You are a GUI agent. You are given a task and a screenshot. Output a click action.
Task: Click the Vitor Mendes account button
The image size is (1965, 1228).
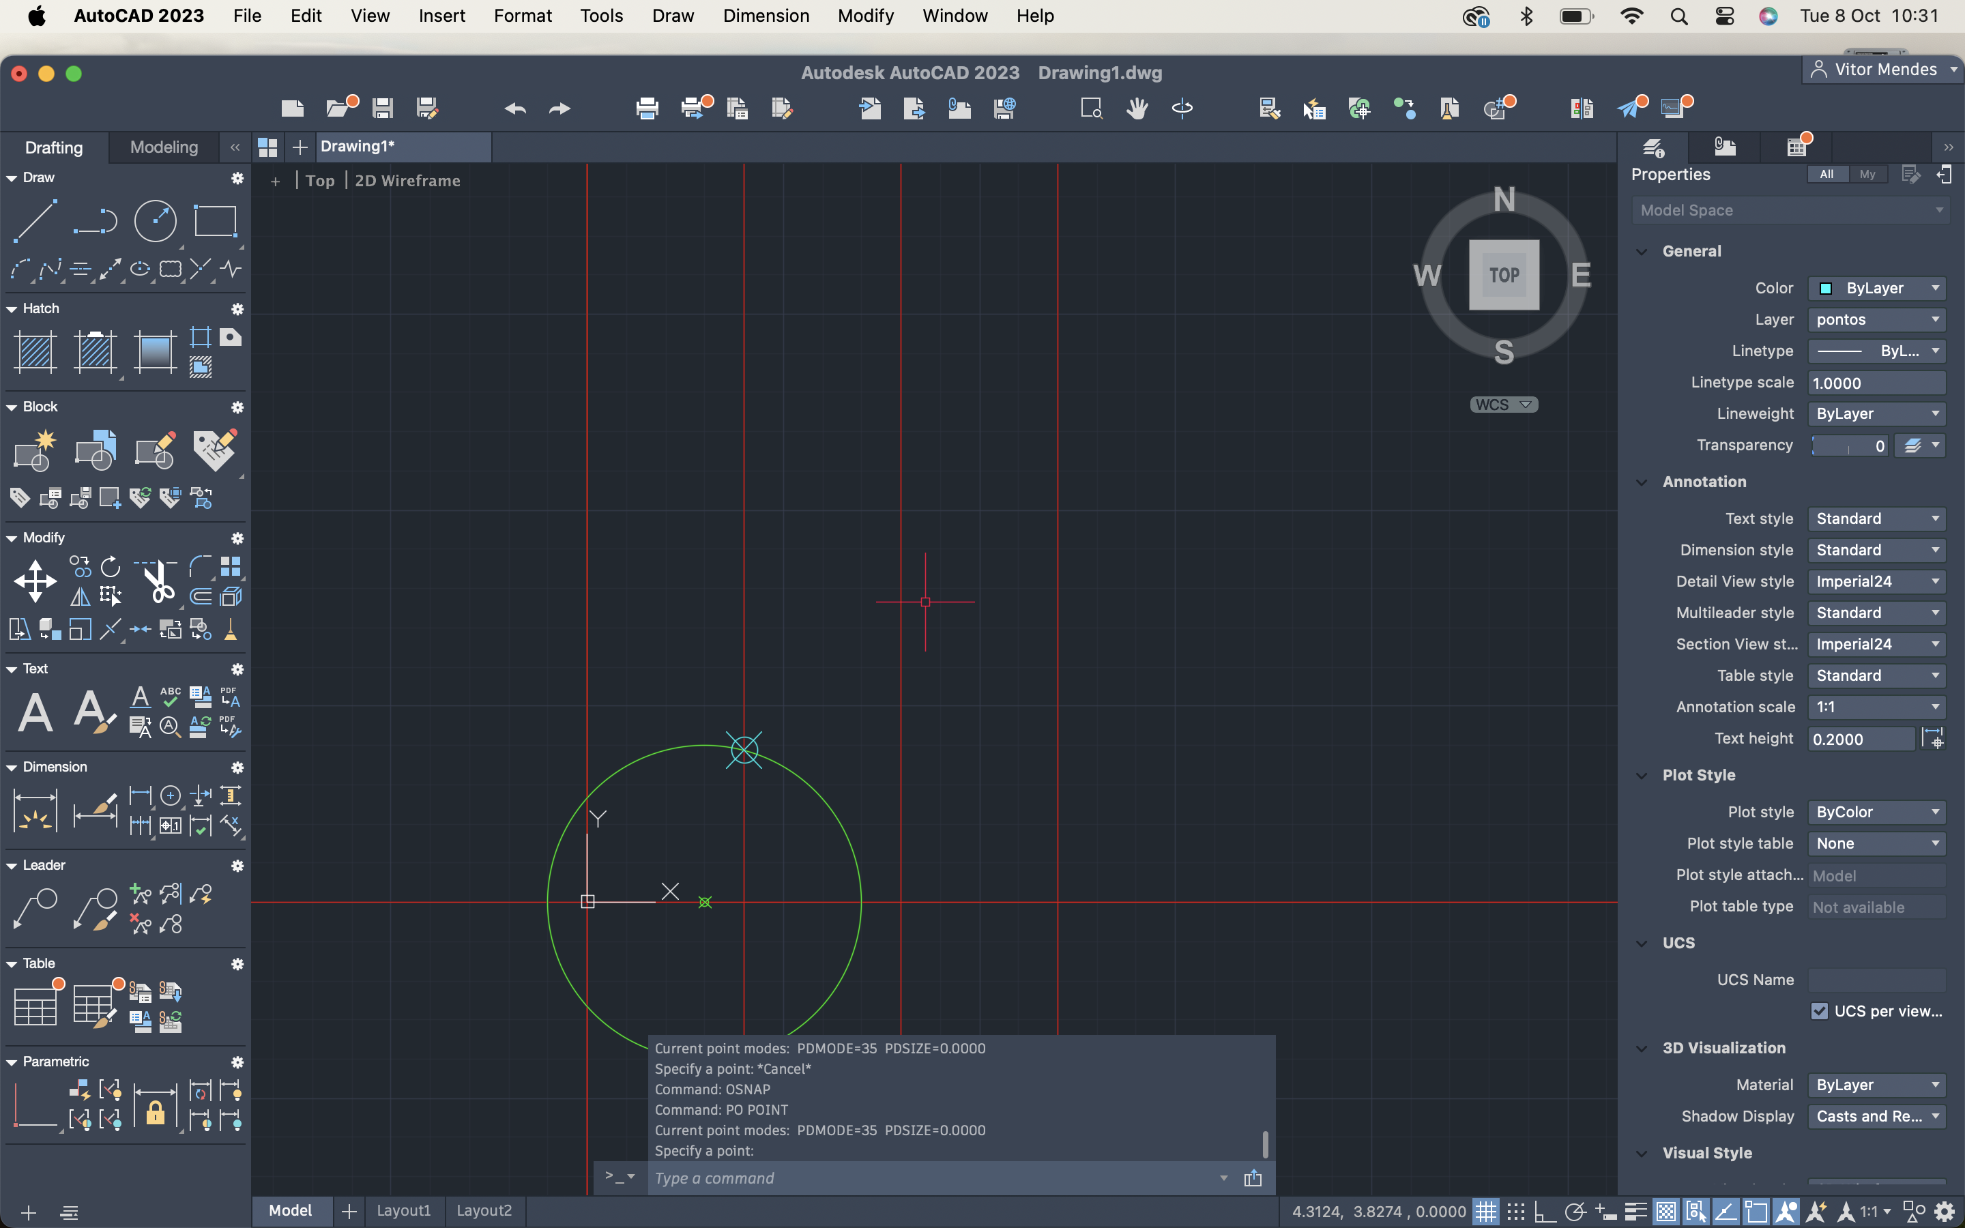(1884, 70)
